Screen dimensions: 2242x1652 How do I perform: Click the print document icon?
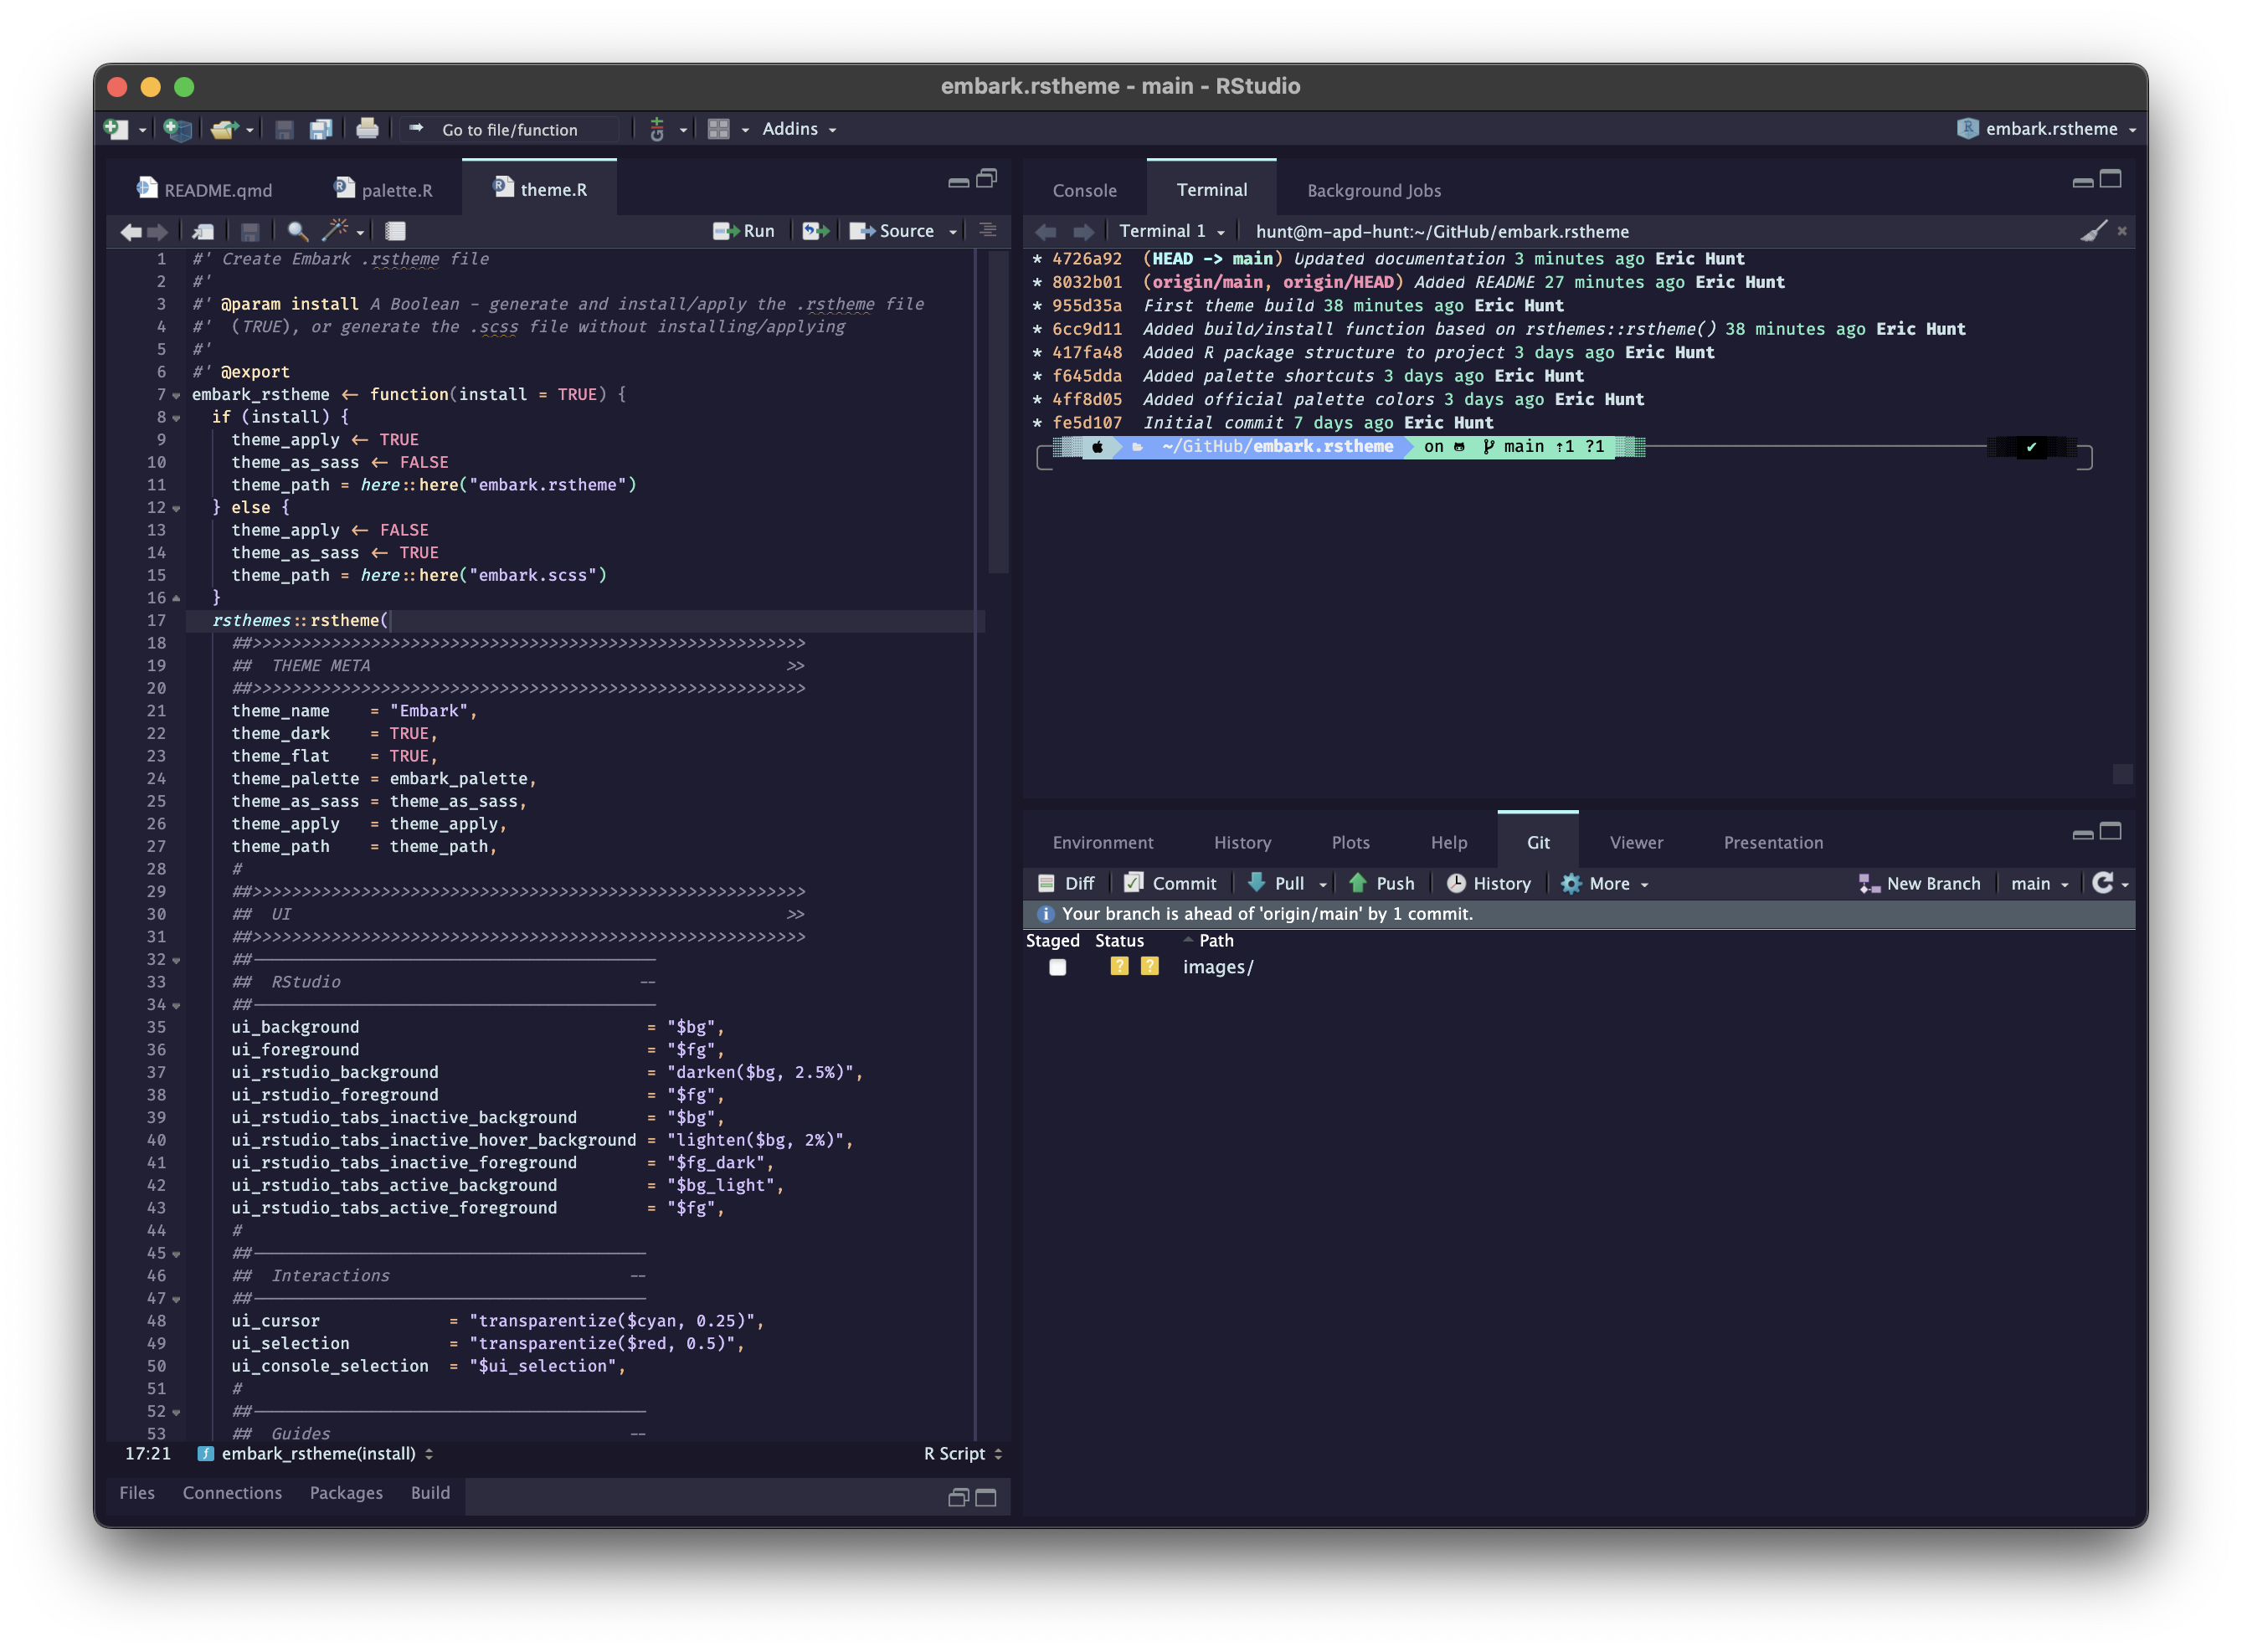(368, 129)
